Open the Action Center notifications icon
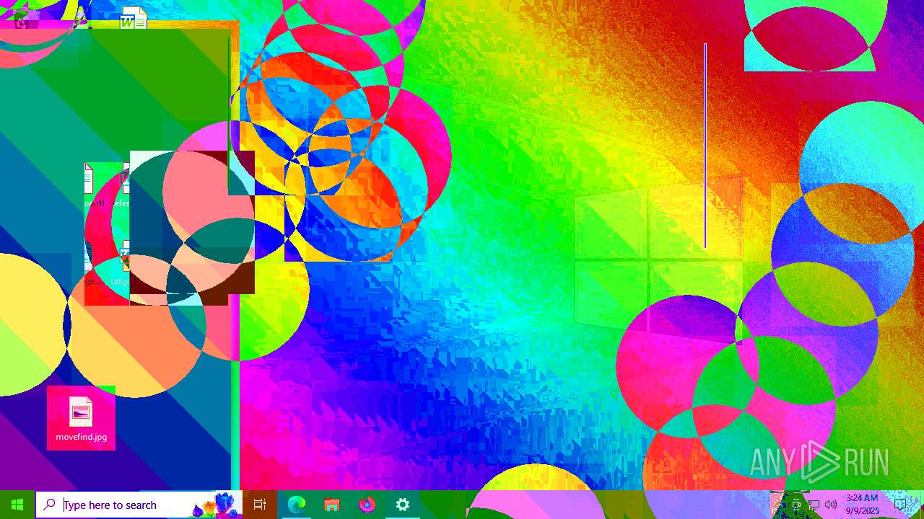Screen dimensions: 924x519 pyautogui.click(x=900, y=505)
